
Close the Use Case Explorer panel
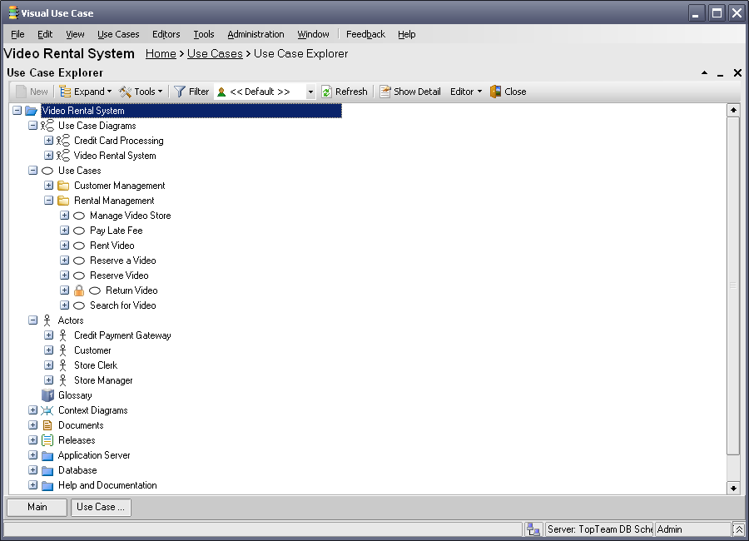737,72
